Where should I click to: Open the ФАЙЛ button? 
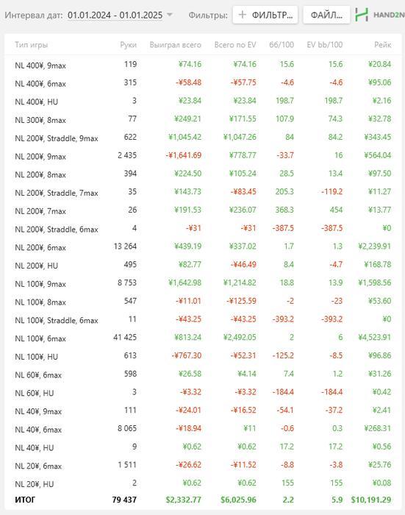(x=326, y=15)
